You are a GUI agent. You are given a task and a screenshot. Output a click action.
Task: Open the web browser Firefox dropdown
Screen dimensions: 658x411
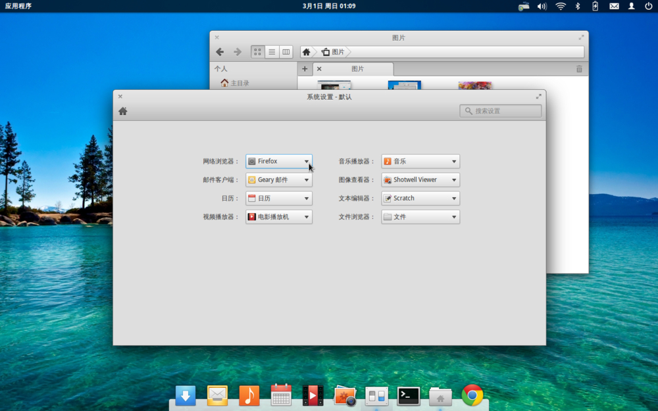click(279, 161)
